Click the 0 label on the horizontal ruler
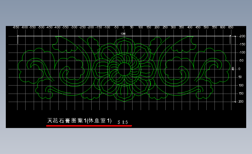Viewport: 252px width, 154px height. (x=124, y=27)
